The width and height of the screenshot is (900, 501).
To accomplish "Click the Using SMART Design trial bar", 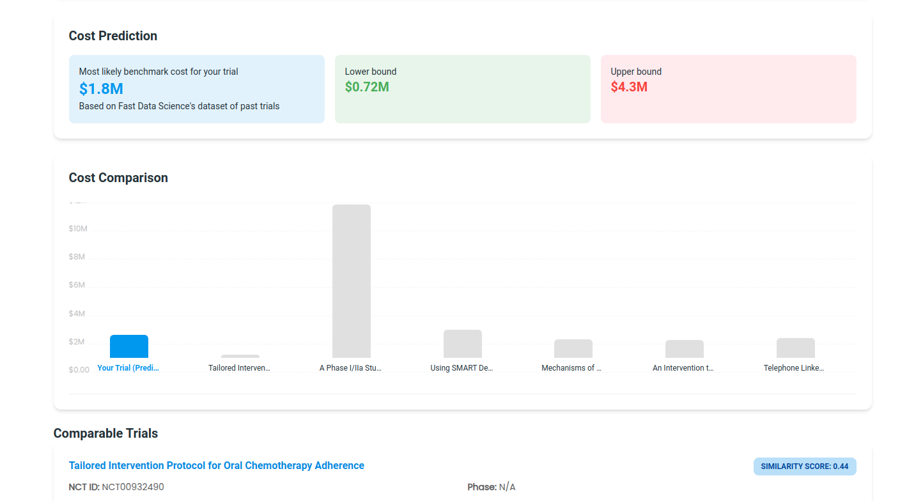I will click(x=462, y=345).
